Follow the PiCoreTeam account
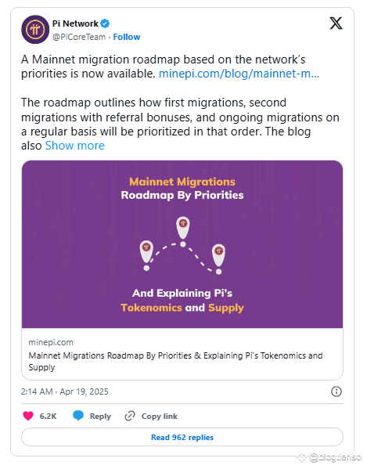 [x=127, y=37]
